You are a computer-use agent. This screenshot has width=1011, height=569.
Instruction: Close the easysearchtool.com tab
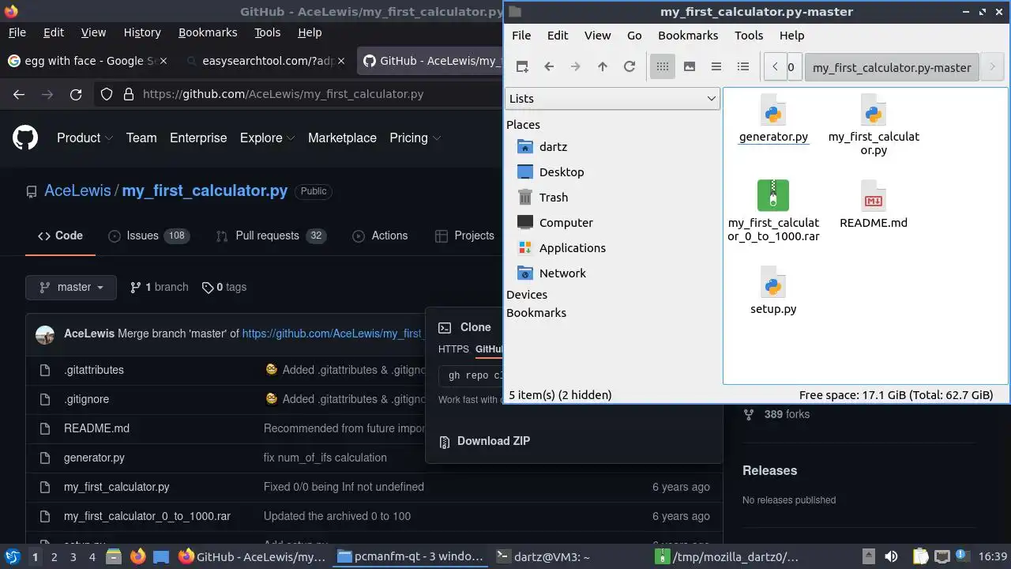tap(342, 61)
